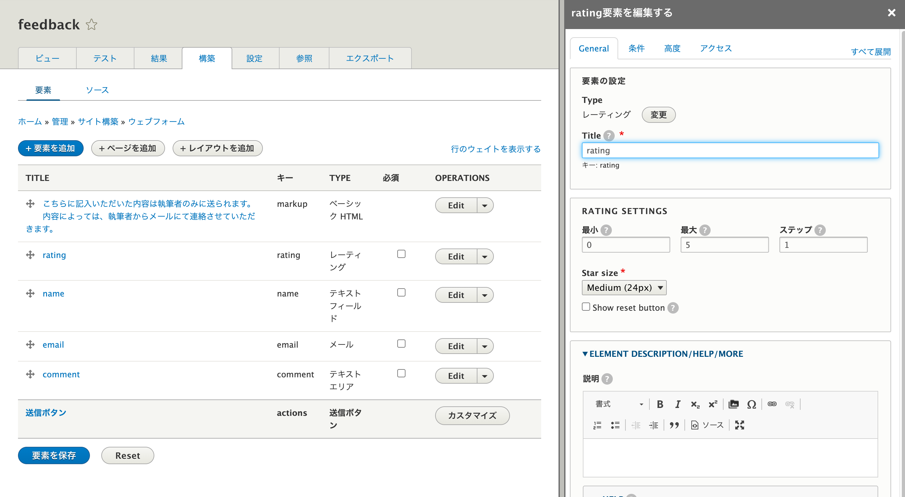The height and width of the screenshot is (497, 905).
Task: Open operations dropdown for rating row
Action: pos(485,257)
